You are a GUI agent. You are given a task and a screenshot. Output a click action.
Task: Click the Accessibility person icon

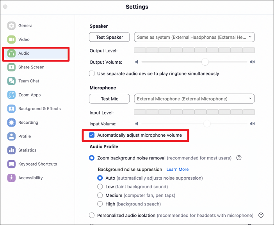click(11, 178)
